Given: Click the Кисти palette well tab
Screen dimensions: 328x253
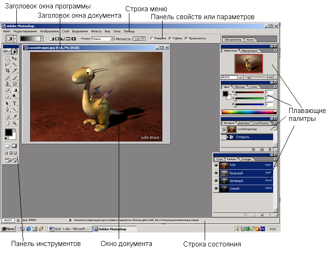Looking at the screenshot, I should (x=250, y=40).
